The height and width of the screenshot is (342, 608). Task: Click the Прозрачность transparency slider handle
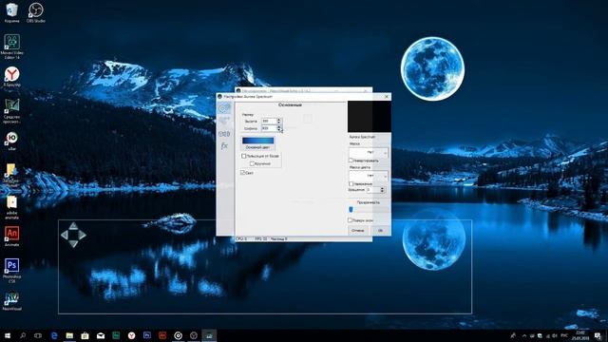tap(351, 209)
